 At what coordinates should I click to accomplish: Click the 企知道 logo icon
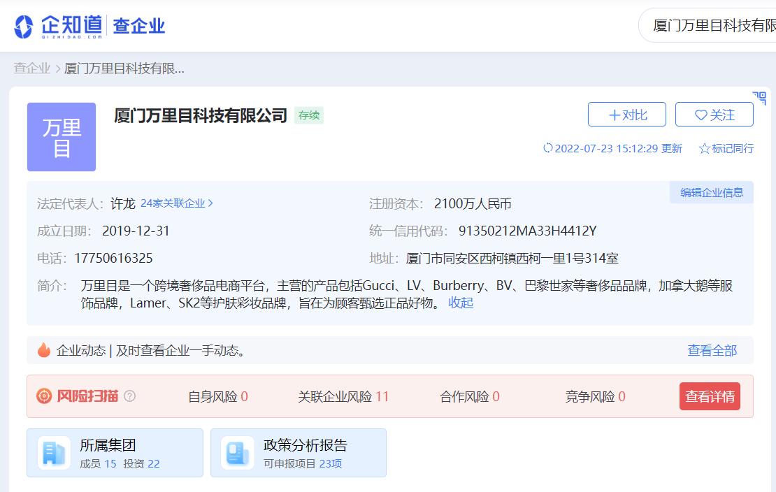(x=25, y=25)
